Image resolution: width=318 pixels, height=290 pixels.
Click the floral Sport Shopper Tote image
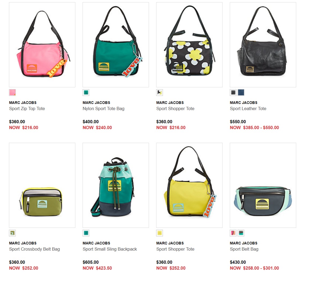coord(190,45)
